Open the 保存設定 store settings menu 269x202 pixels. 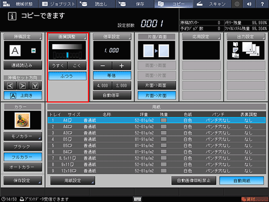[23, 181]
